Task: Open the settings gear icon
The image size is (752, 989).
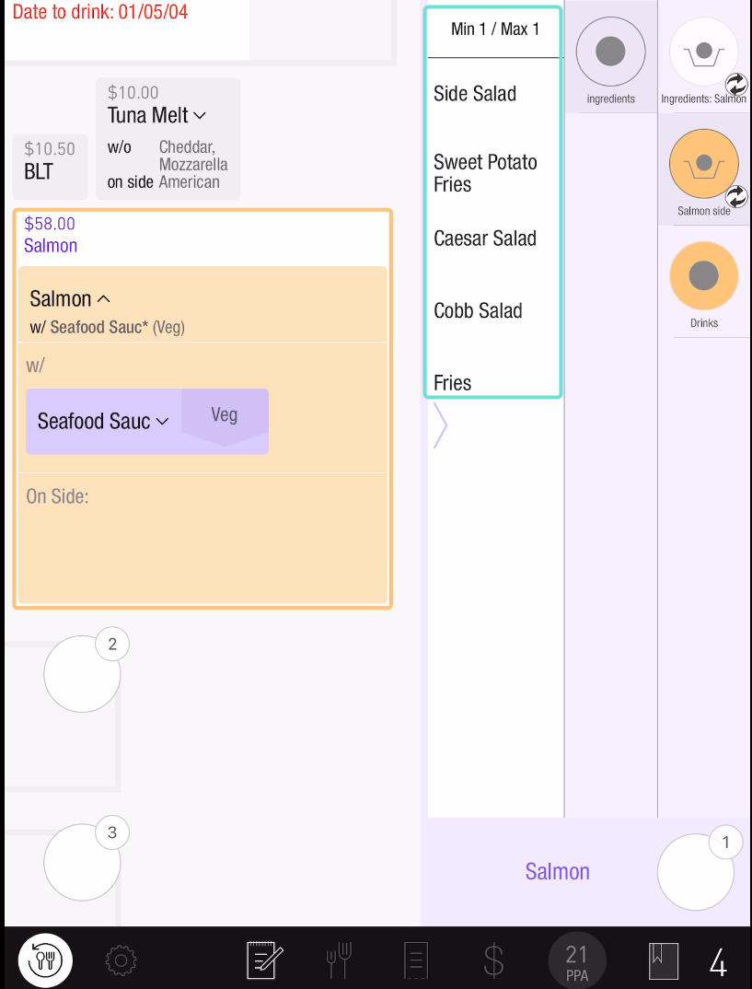Action: pos(121,961)
